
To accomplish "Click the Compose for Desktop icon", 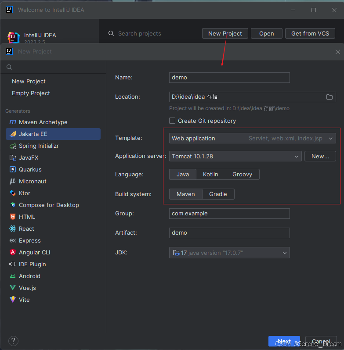I will coord(13,205).
